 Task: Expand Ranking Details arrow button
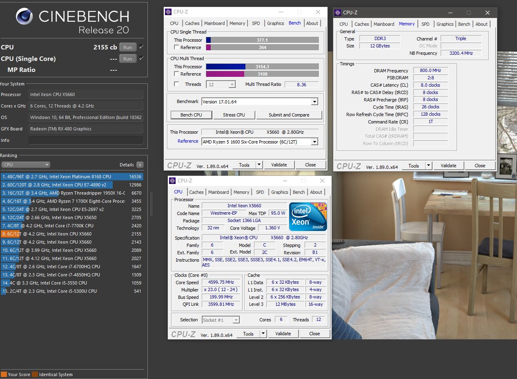pyautogui.click(x=140, y=165)
